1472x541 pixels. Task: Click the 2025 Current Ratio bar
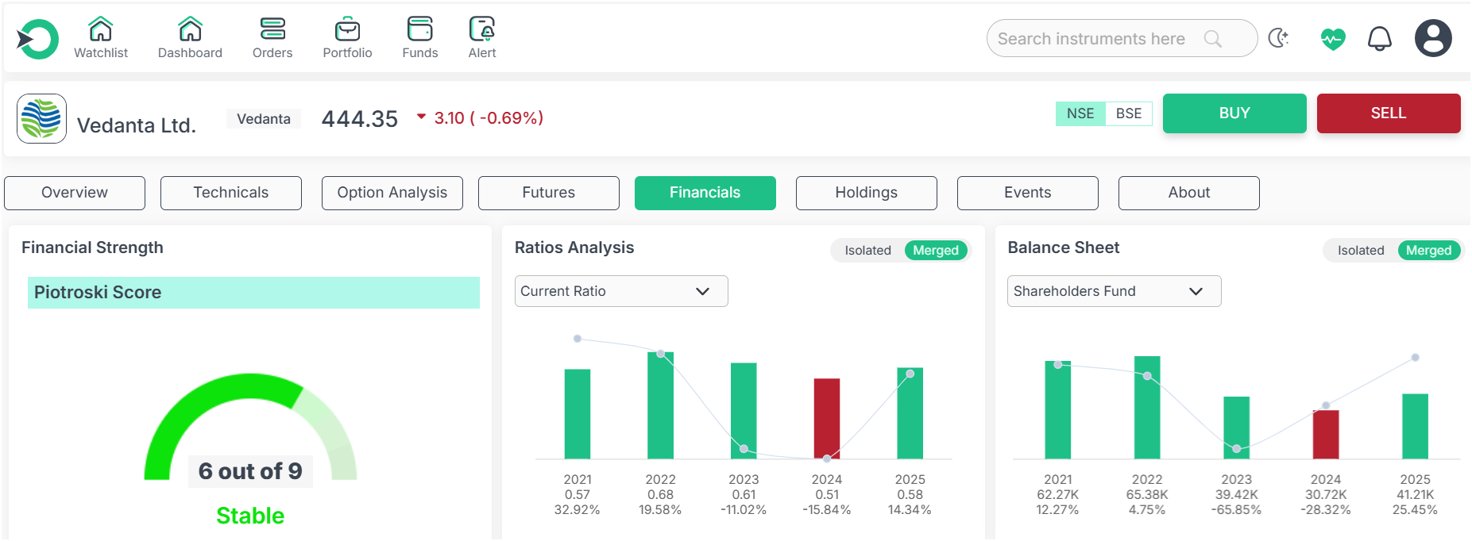click(910, 413)
